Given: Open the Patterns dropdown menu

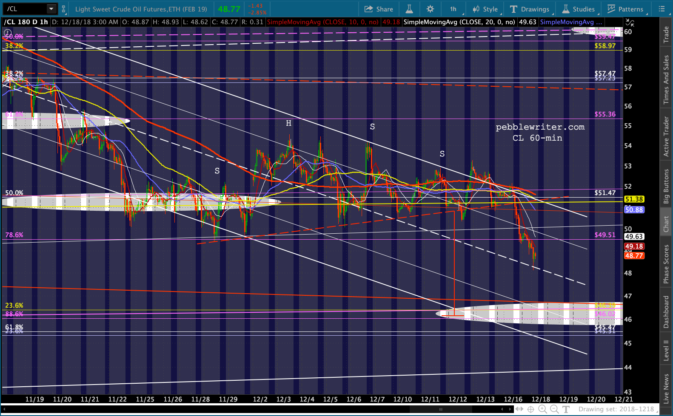Looking at the screenshot, I should [625, 9].
